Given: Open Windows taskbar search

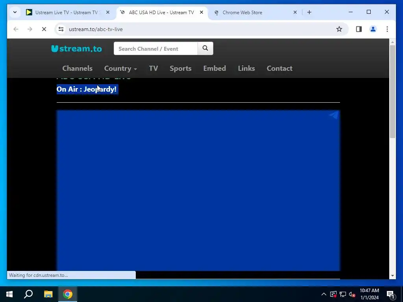Looking at the screenshot, I should point(28,294).
